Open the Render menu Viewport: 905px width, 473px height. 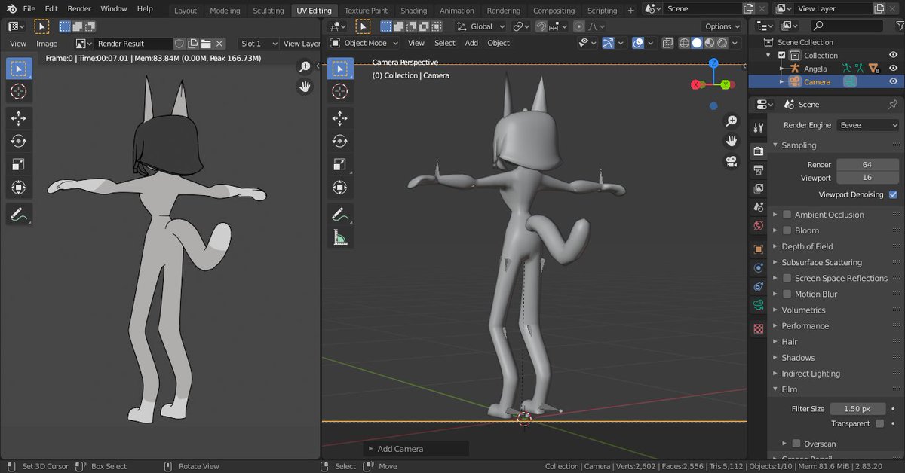pyautogui.click(x=79, y=9)
